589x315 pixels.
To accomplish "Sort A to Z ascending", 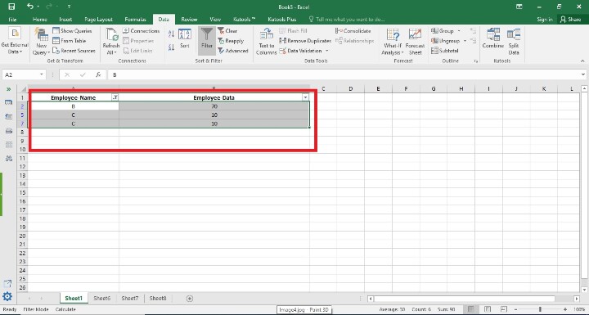I will tap(171, 34).
